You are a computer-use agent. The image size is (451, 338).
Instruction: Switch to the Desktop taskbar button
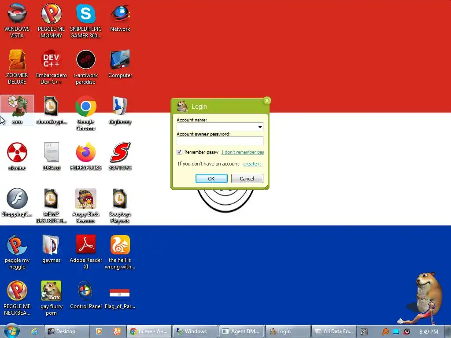pyautogui.click(x=67, y=331)
